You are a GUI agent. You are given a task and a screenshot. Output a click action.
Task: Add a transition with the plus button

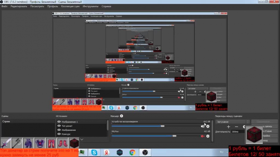pyautogui.click(x=229, y=127)
